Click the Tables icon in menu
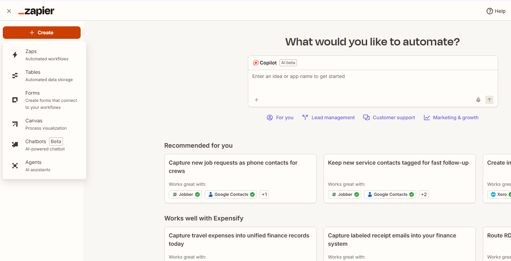Image resolution: width=511 pixels, height=261 pixels. click(15, 76)
